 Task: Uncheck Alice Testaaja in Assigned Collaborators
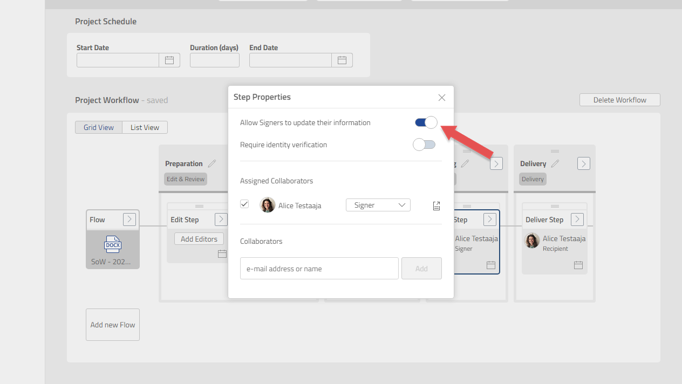(x=244, y=203)
